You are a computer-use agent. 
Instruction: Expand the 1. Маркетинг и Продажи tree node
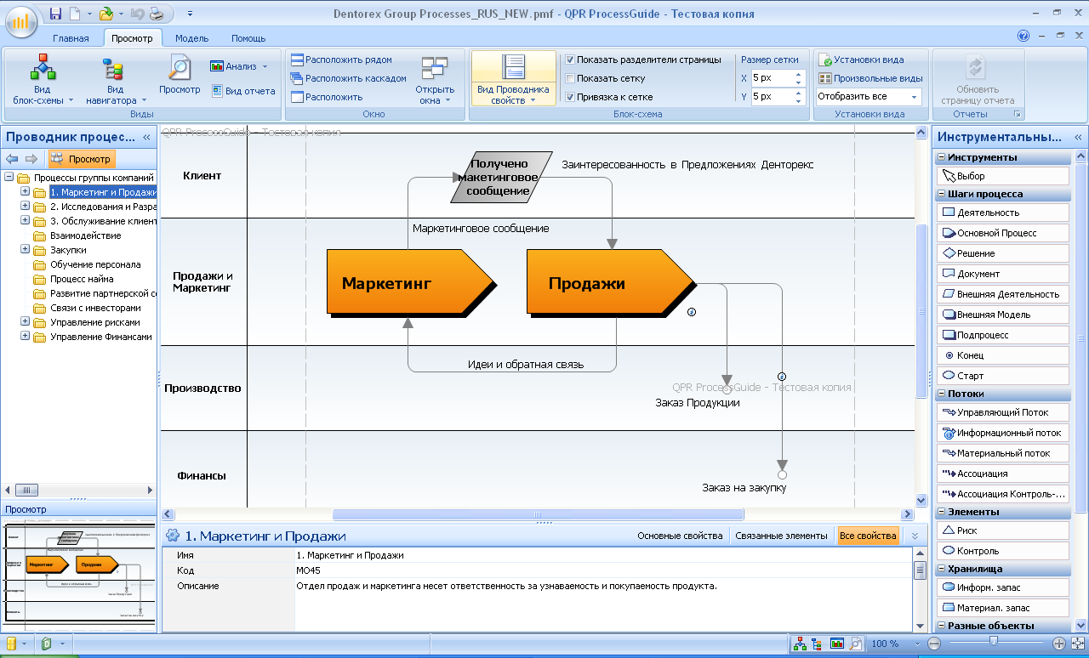pyautogui.click(x=25, y=192)
